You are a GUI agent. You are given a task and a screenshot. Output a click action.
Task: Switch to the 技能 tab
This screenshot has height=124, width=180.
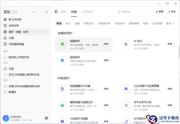tap(74, 12)
